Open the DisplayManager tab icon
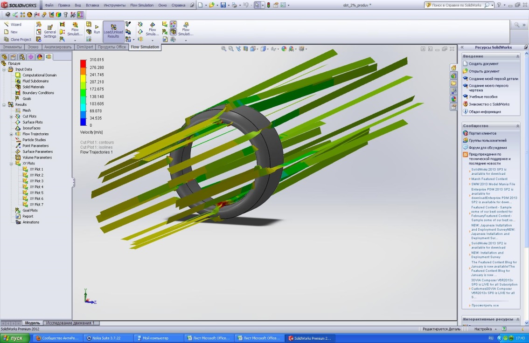The height and width of the screenshot is (343, 529). (x=40, y=56)
